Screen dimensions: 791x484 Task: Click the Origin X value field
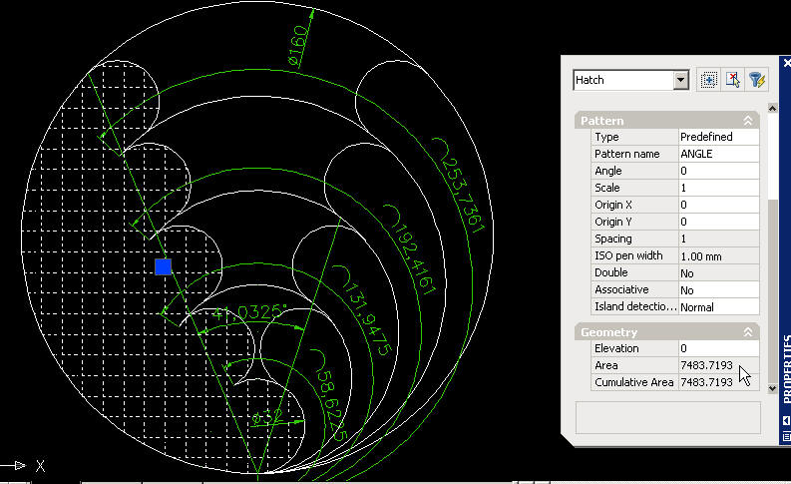click(718, 205)
